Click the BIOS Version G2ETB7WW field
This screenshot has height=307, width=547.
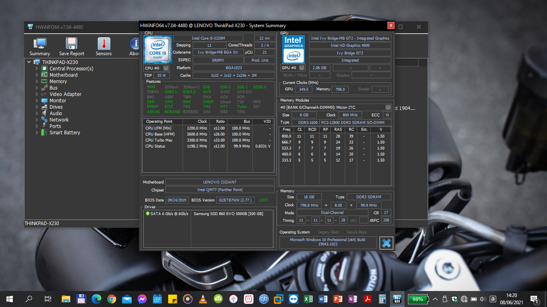235,200
